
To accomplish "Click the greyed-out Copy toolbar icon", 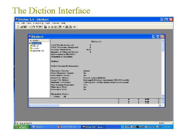I will point(30,27).
